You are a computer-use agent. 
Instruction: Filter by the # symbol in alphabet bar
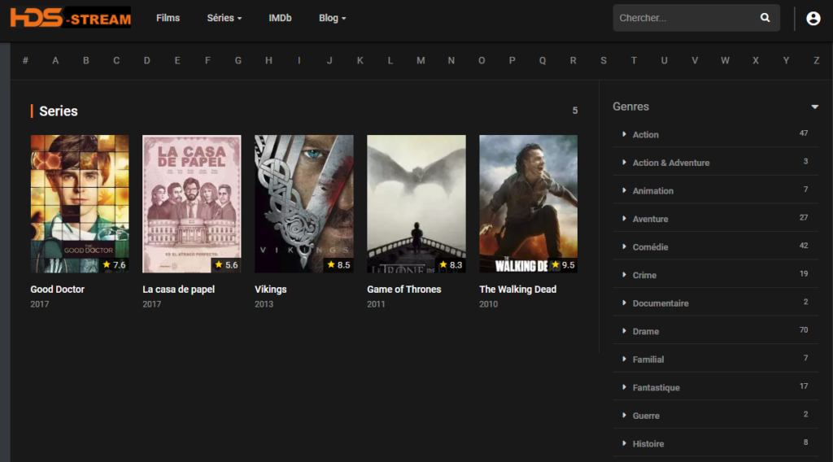pos(25,60)
